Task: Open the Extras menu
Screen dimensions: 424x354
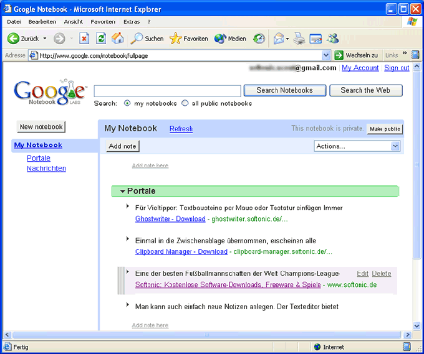Action: point(132,22)
